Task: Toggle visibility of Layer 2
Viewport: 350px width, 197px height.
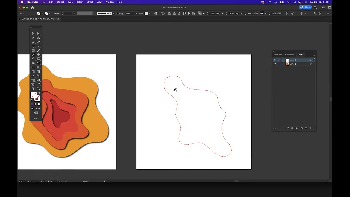Action: [x=275, y=60]
